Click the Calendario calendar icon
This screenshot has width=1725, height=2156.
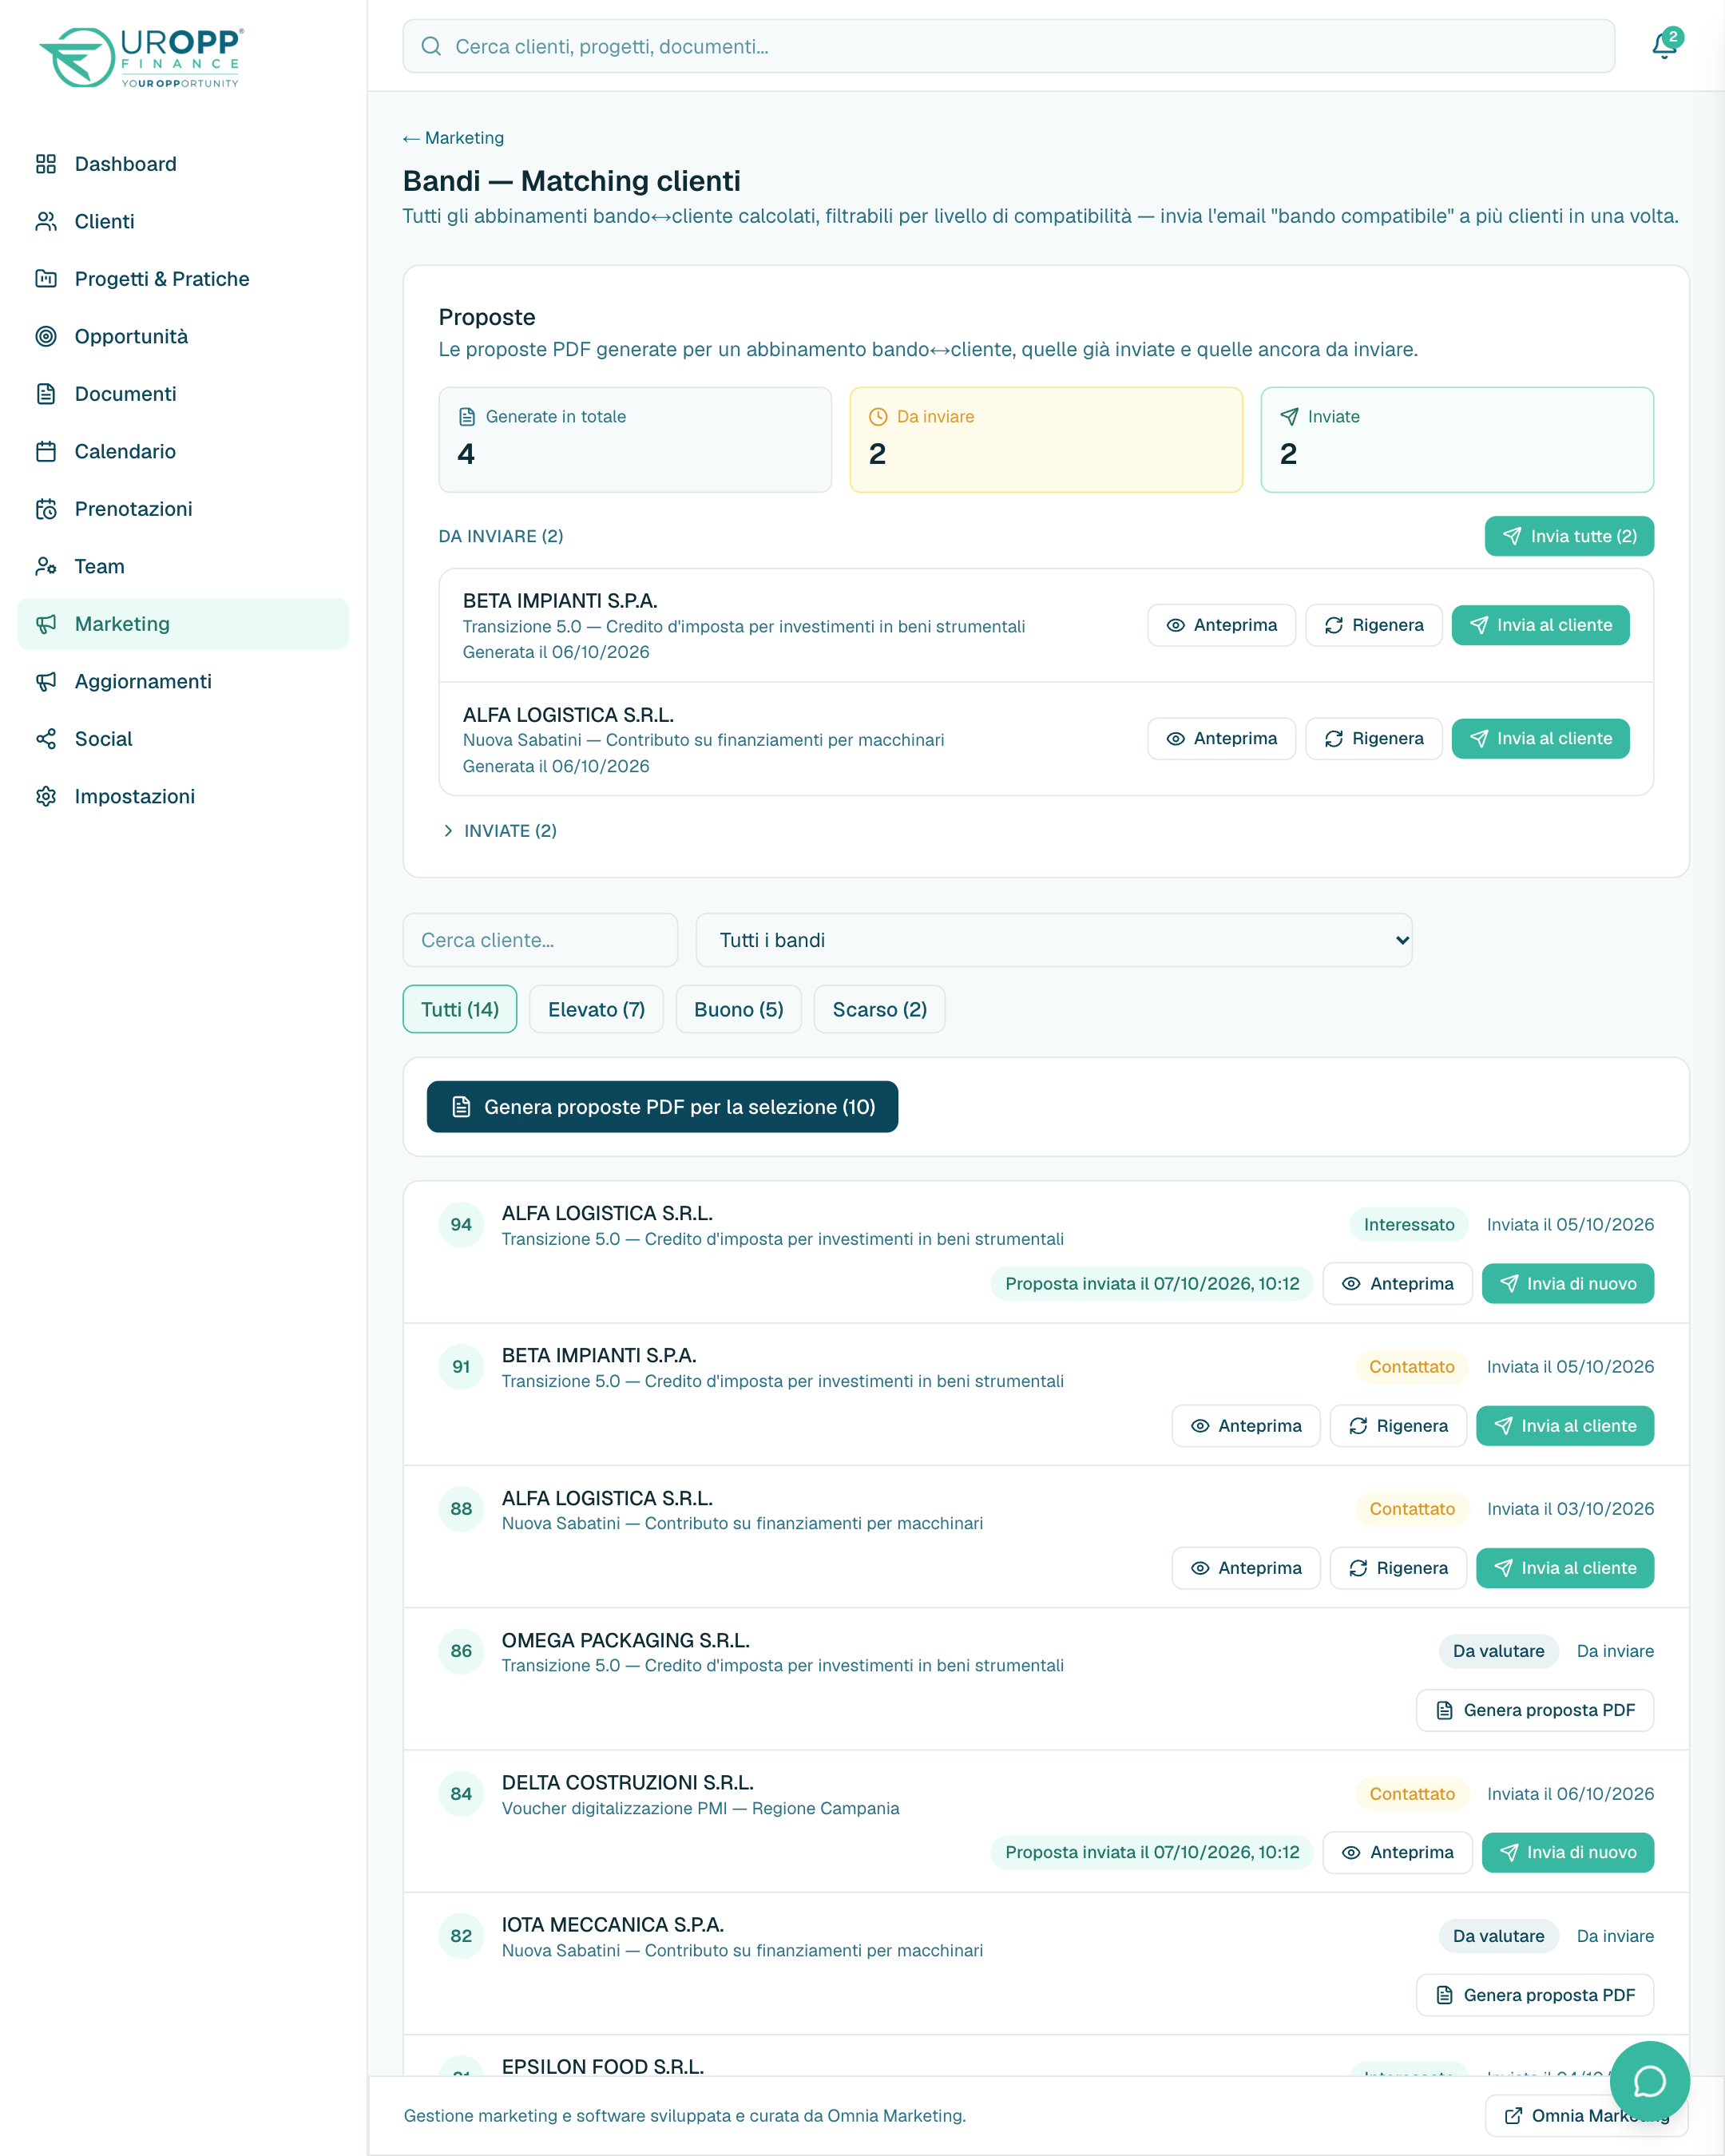pyautogui.click(x=46, y=451)
